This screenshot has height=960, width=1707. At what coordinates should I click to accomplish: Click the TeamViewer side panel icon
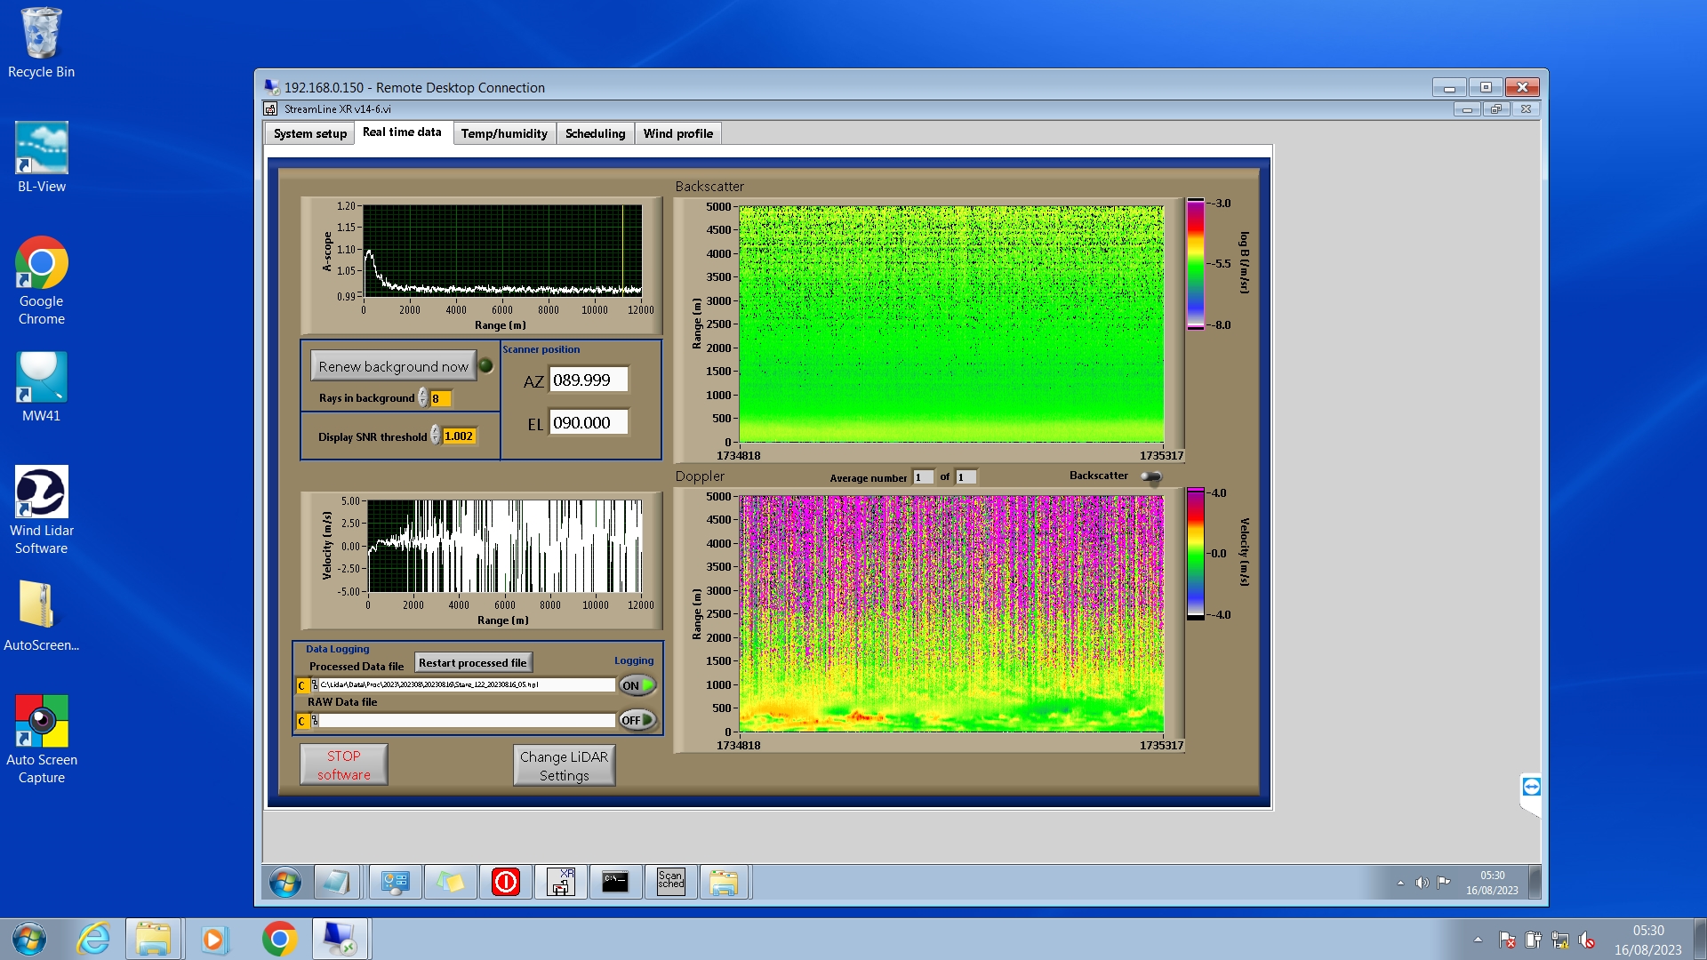point(1531,787)
